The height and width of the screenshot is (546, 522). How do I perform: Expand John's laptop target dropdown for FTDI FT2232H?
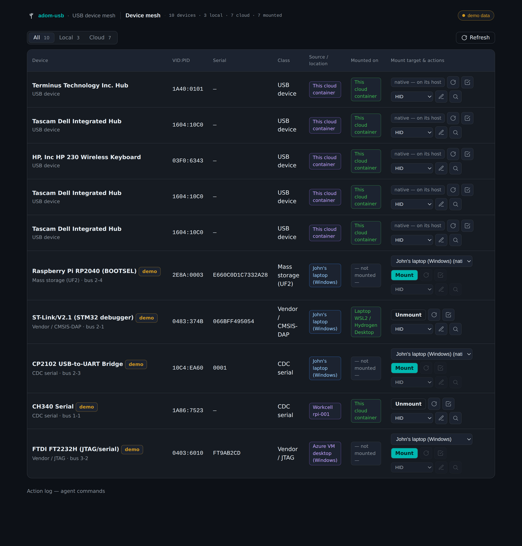432,439
